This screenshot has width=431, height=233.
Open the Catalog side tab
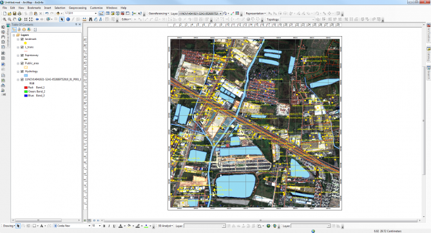[x=428, y=54]
